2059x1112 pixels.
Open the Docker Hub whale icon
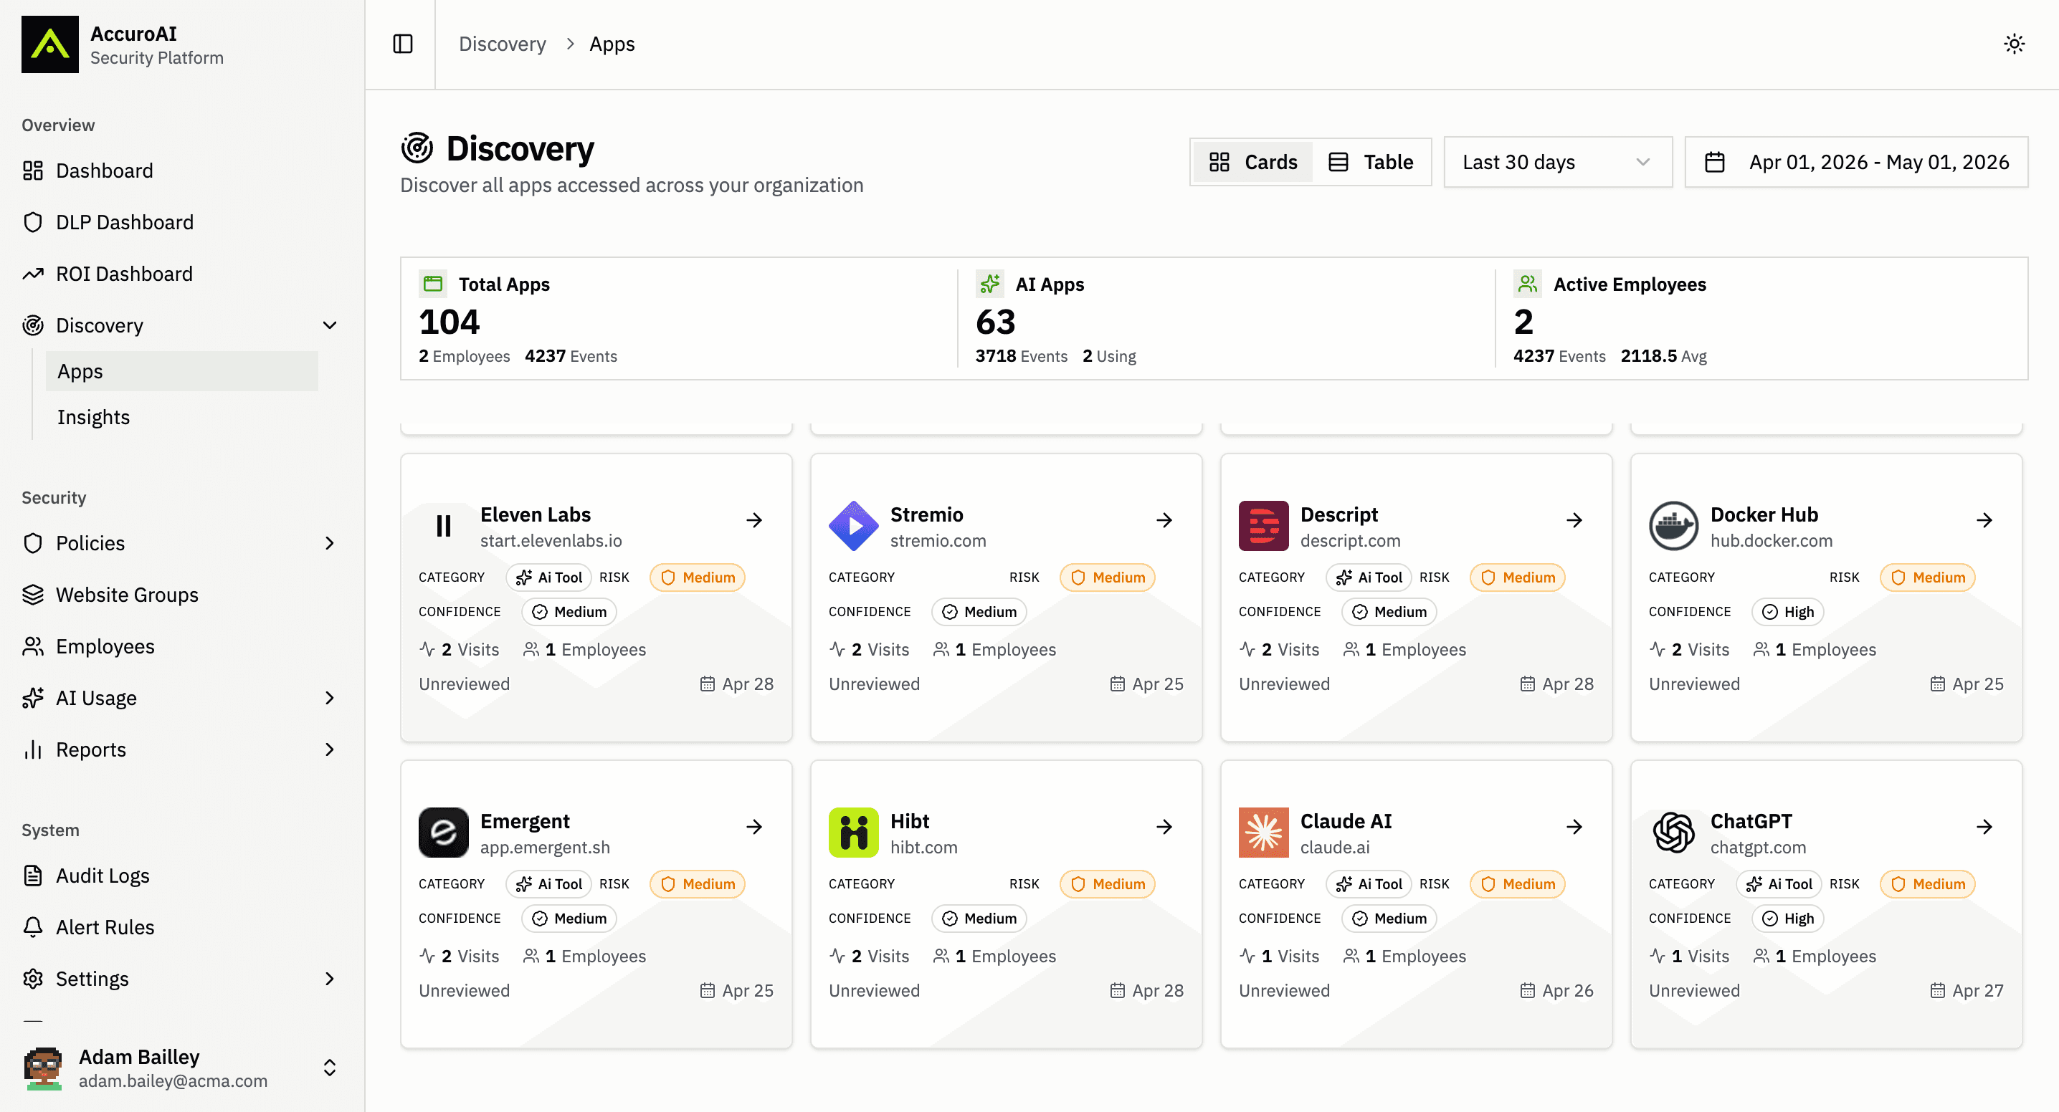(x=1674, y=526)
